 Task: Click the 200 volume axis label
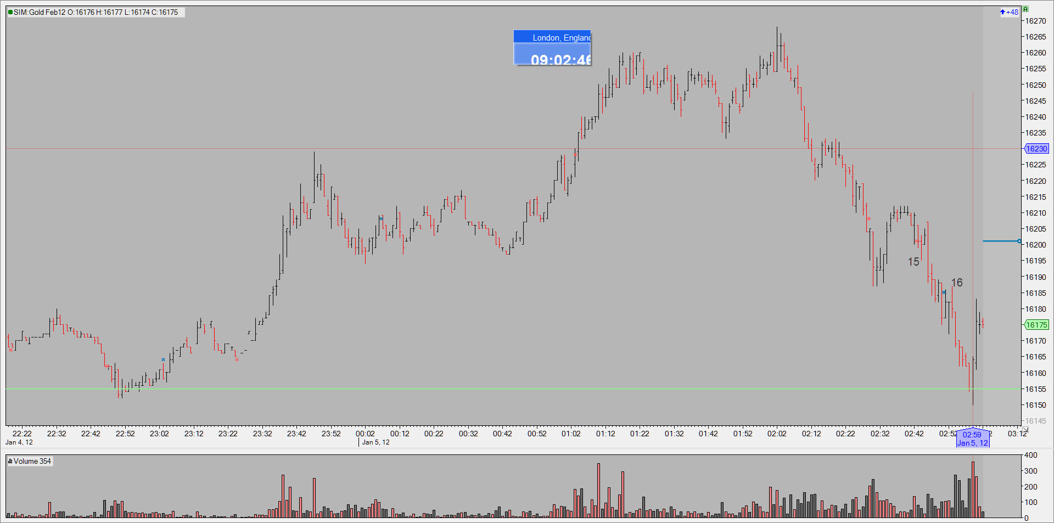coord(1031,487)
